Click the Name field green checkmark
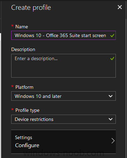The width and height of the screenshot is (127, 158). tap(112, 36)
